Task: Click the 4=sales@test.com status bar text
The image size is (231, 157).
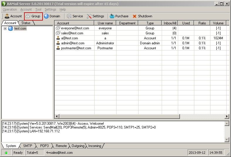Action: (x=59, y=153)
